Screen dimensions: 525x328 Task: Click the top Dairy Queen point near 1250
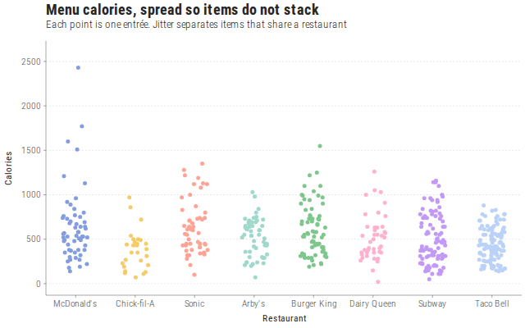pyautogui.click(x=374, y=171)
